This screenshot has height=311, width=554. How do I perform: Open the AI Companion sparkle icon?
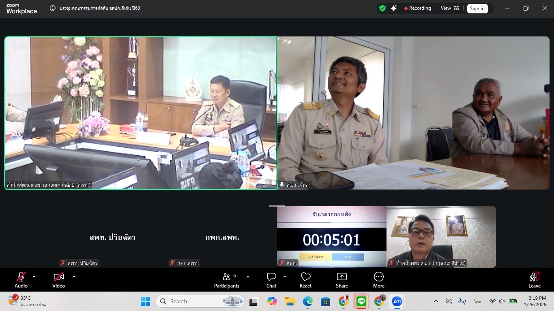pos(394,8)
